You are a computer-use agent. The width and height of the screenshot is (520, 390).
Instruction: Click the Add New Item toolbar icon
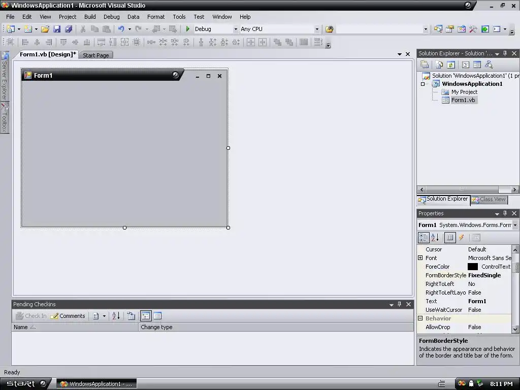coord(28,29)
